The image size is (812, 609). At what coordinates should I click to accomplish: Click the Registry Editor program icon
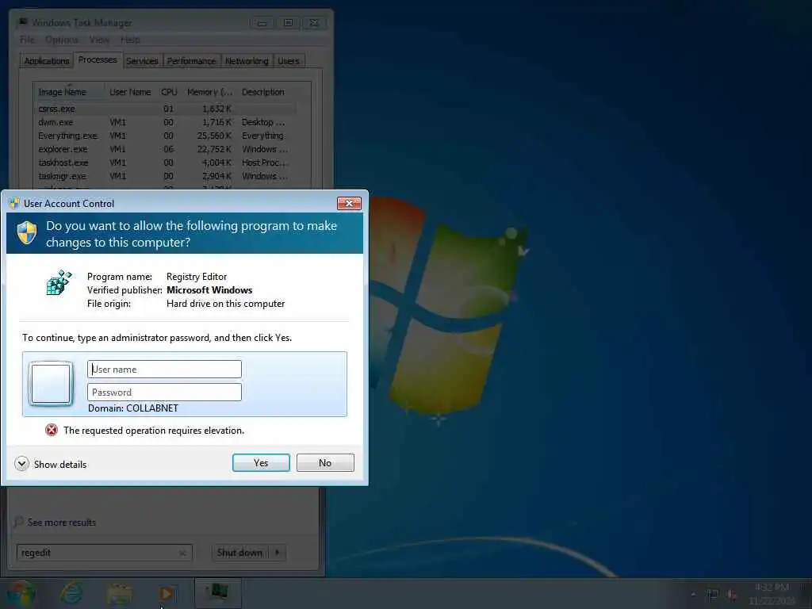pos(59,283)
